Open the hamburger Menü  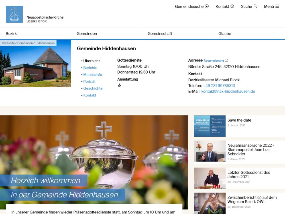pos(271,6)
